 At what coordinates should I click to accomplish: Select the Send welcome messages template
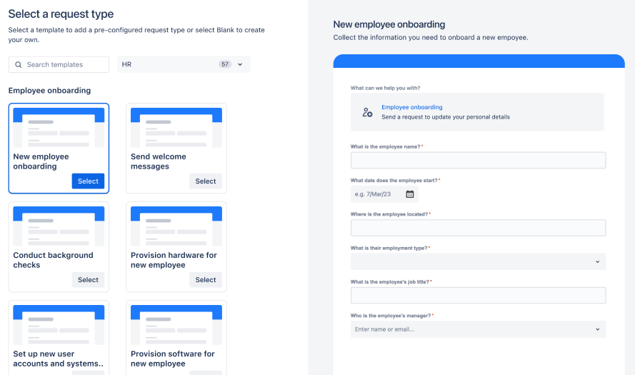click(x=206, y=181)
